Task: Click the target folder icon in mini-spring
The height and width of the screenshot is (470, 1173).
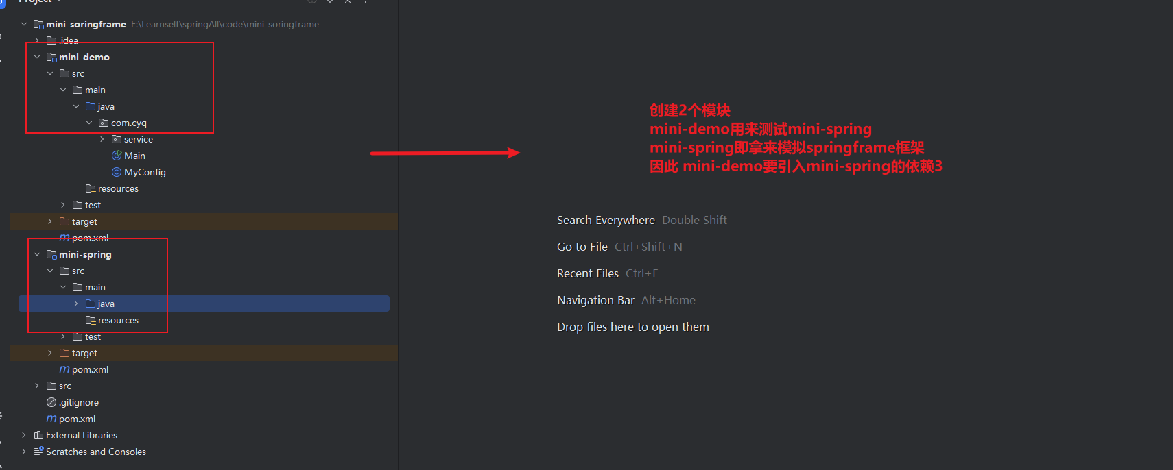Action: 64,353
